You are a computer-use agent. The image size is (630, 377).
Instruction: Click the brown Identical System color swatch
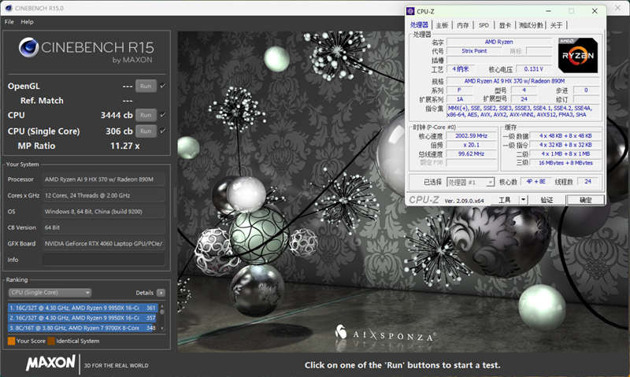pos(51,341)
